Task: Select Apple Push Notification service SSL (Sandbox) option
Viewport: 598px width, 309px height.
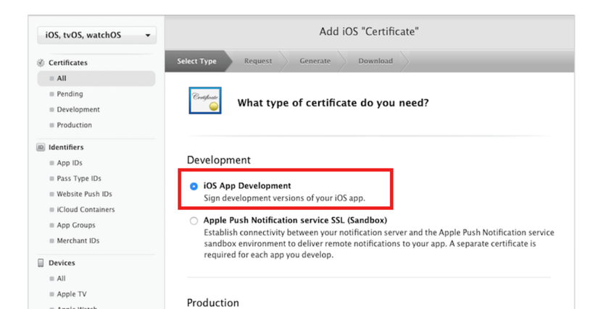Action: coord(194,221)
